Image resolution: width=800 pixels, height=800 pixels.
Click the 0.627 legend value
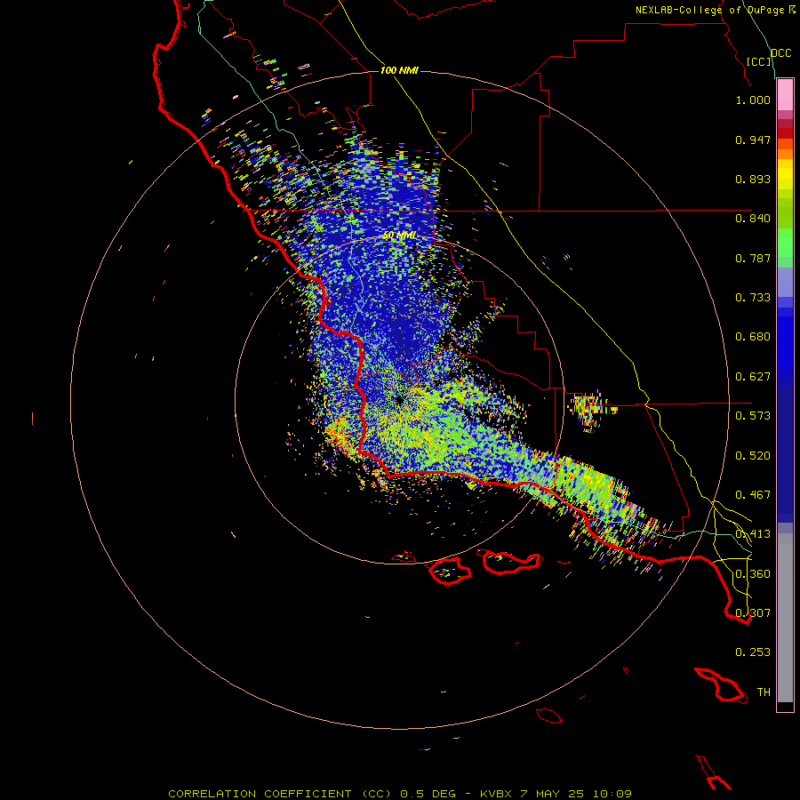pos(753,377)
